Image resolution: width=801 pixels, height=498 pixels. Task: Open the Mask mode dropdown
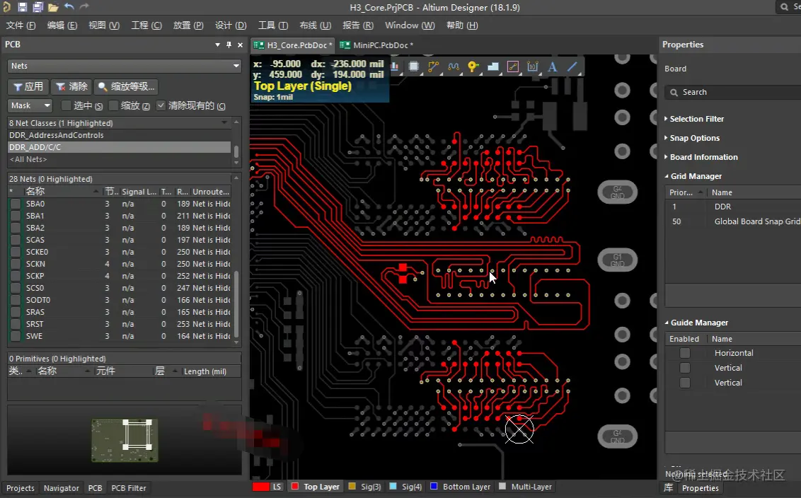click(x=30, y=105)
